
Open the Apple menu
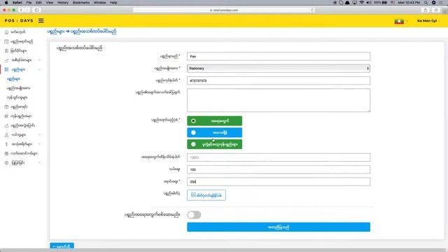(6, 3)
